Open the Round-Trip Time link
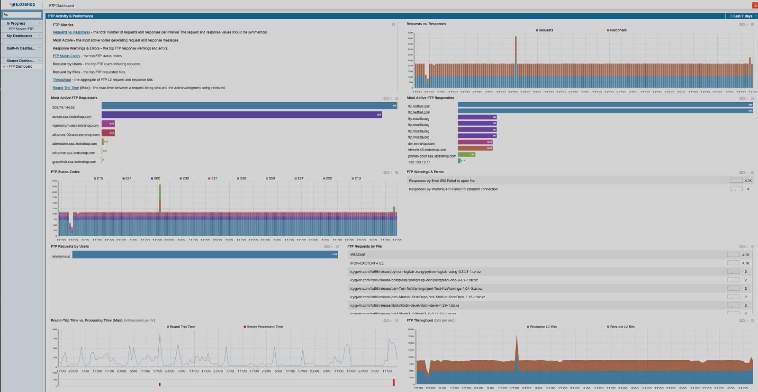Image resolution: width=758 pixels, height=392 pixels. tap(66, 88)
